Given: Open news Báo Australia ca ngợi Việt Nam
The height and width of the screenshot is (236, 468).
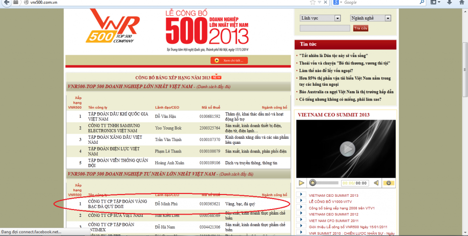Looking at the screenshot, I should (346, 92).
